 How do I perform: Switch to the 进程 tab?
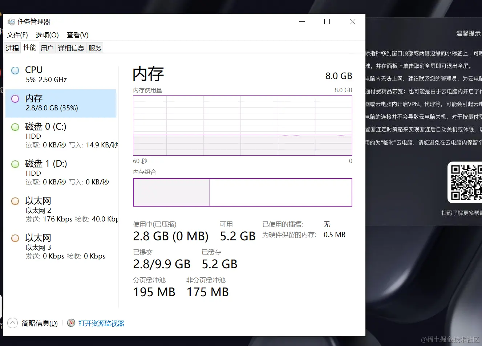point(12,48)
